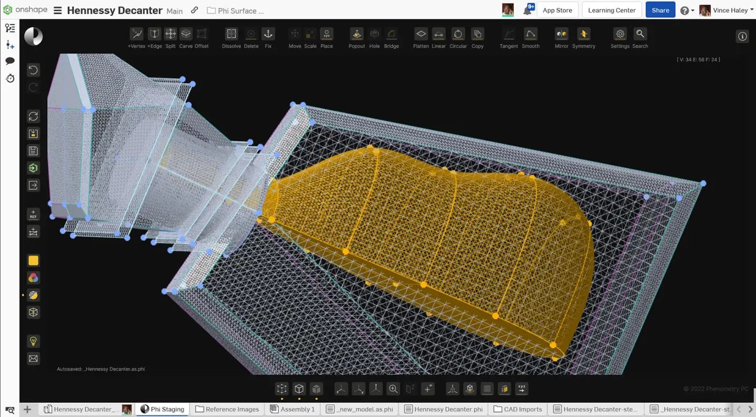Open the Help dropdown menu
756x417 pixels.
[x=687, y=10]
